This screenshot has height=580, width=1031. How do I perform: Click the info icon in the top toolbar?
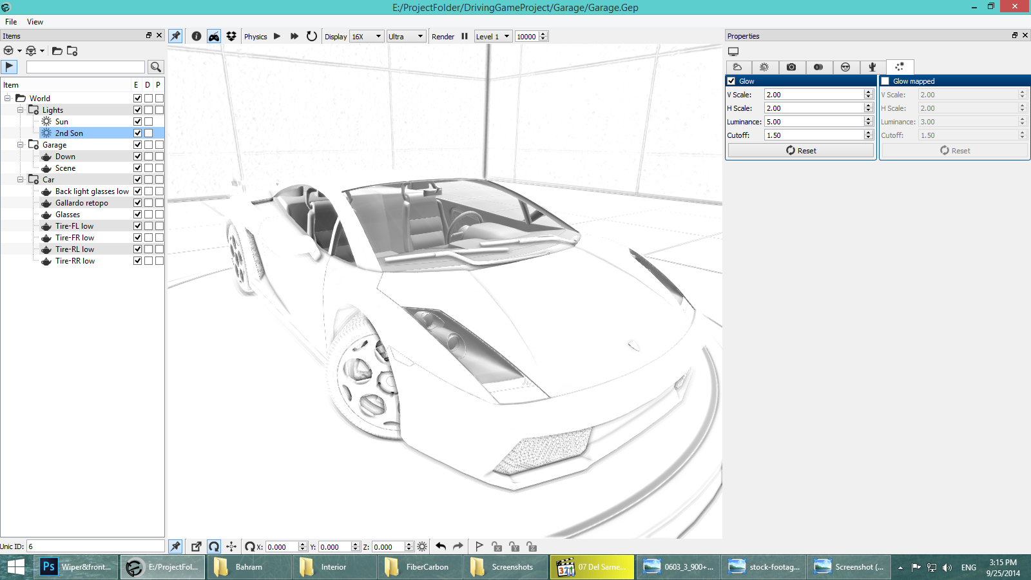click(x=197, y=36)
